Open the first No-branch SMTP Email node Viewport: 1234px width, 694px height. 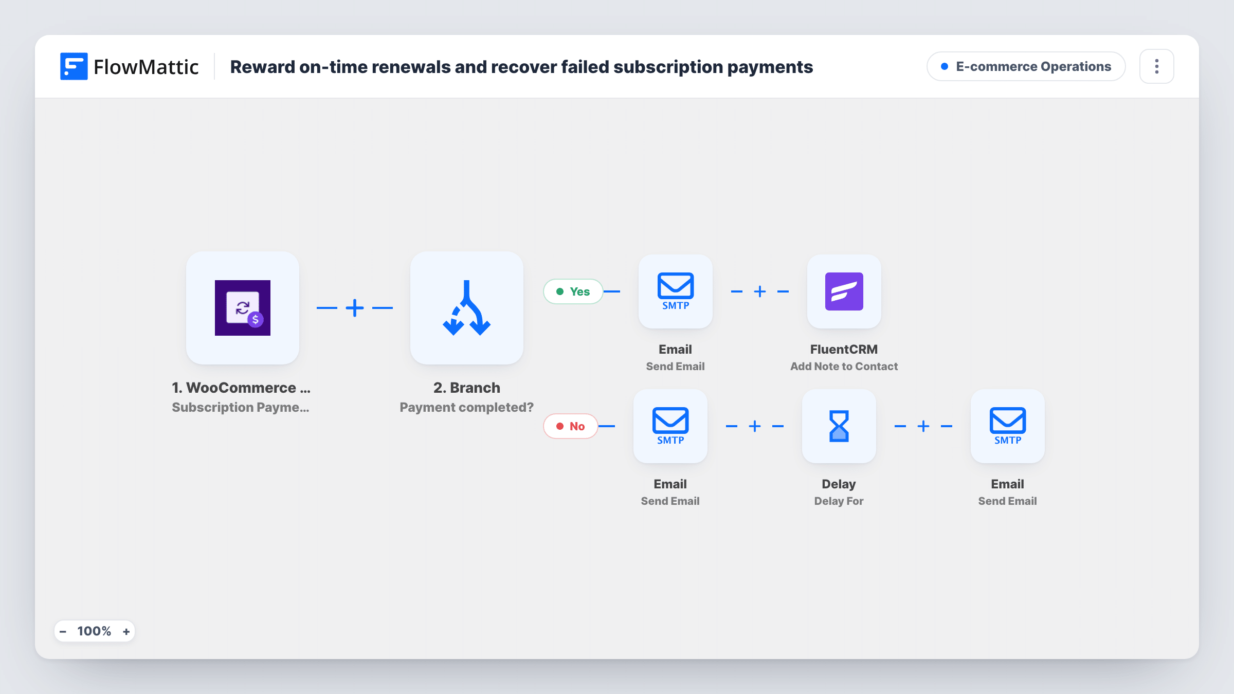pos(670,426)
